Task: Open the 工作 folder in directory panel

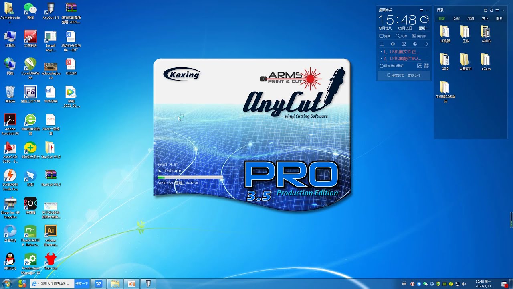Action: 465,34
